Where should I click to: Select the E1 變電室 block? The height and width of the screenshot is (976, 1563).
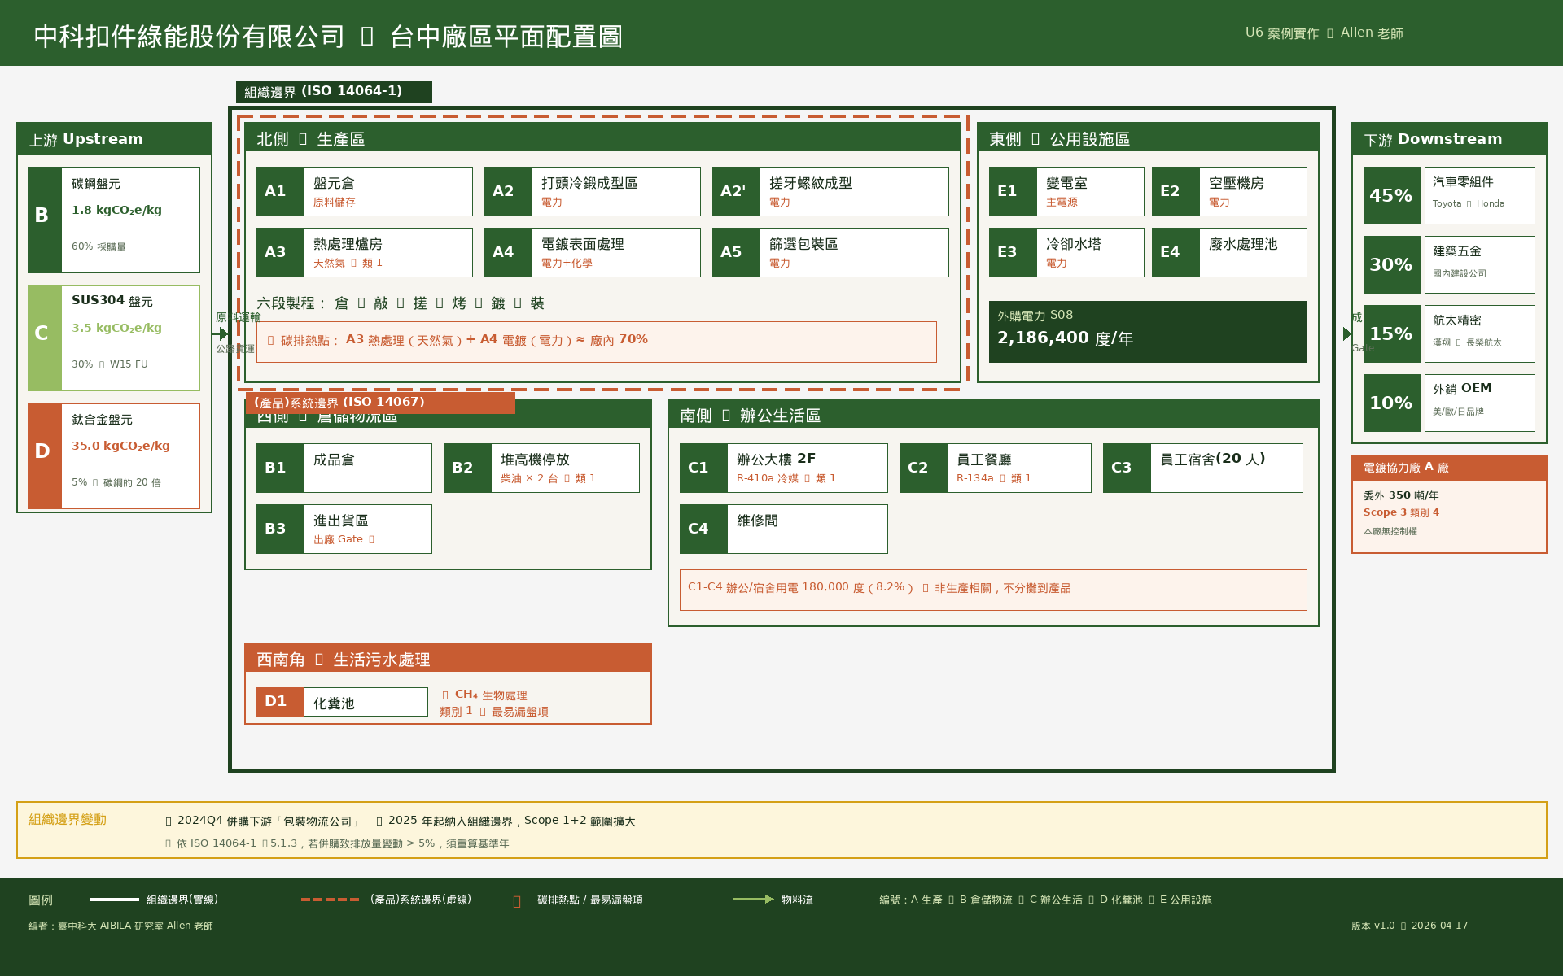point(1066,192)
